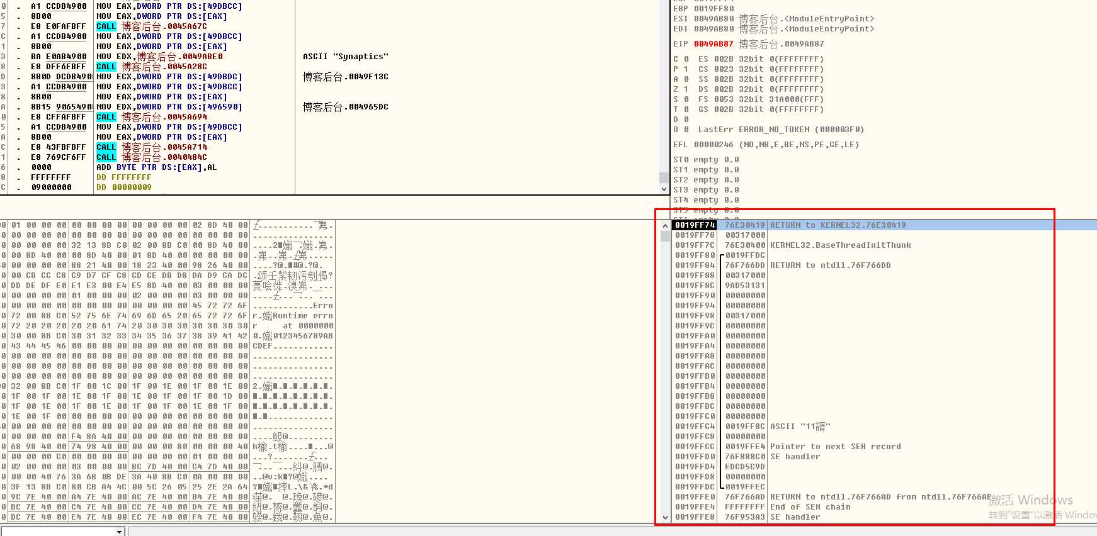Select the ST0 empty FPU register
Viewport: 1097px width, 536px height.
tap(706, 160)
